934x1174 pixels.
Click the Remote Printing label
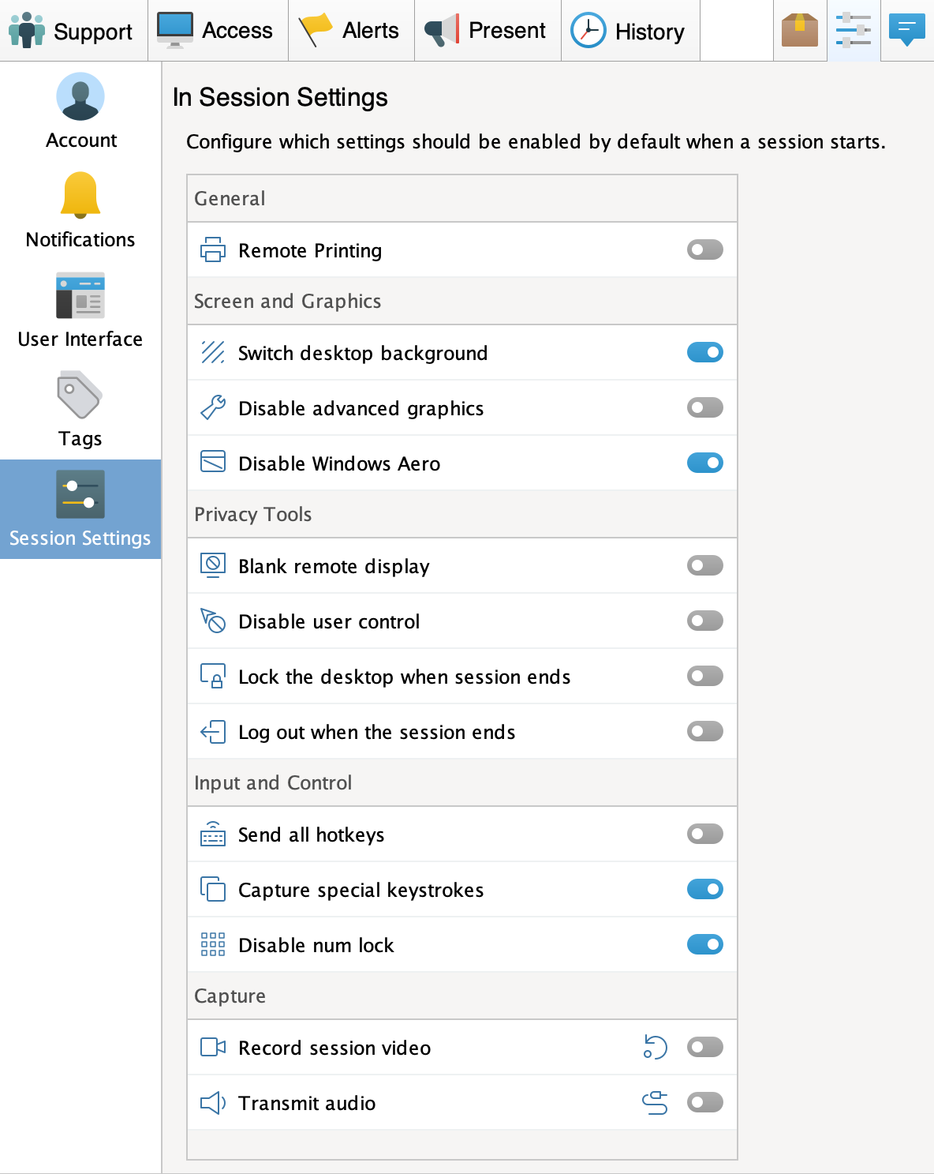310,250
